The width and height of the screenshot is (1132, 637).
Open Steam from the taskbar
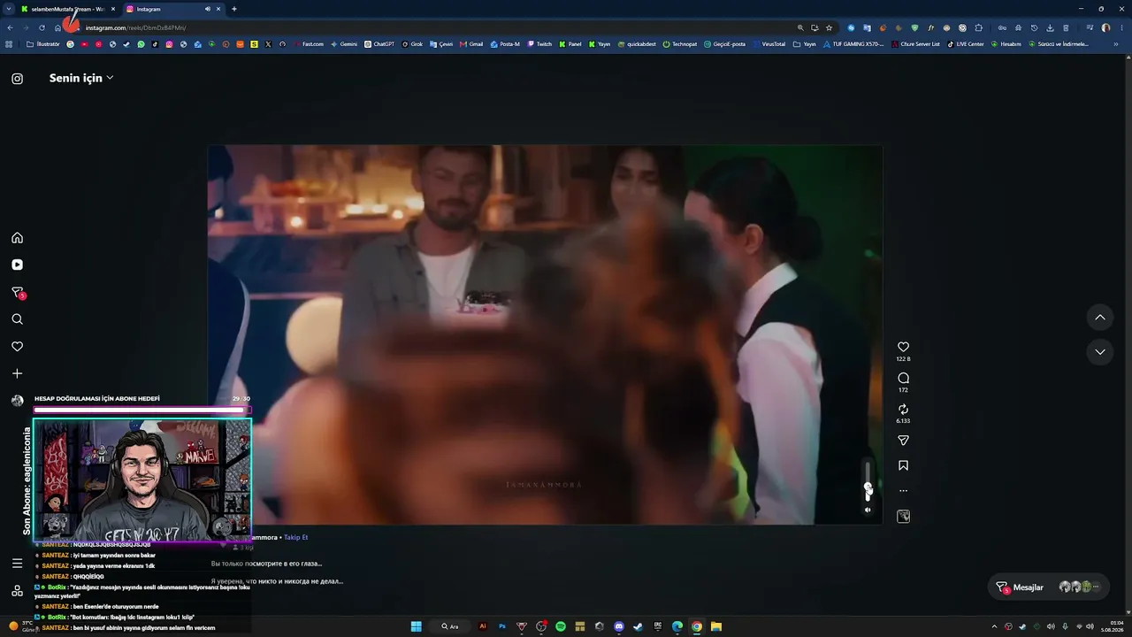pyautogui.click(x=639, y=626)
